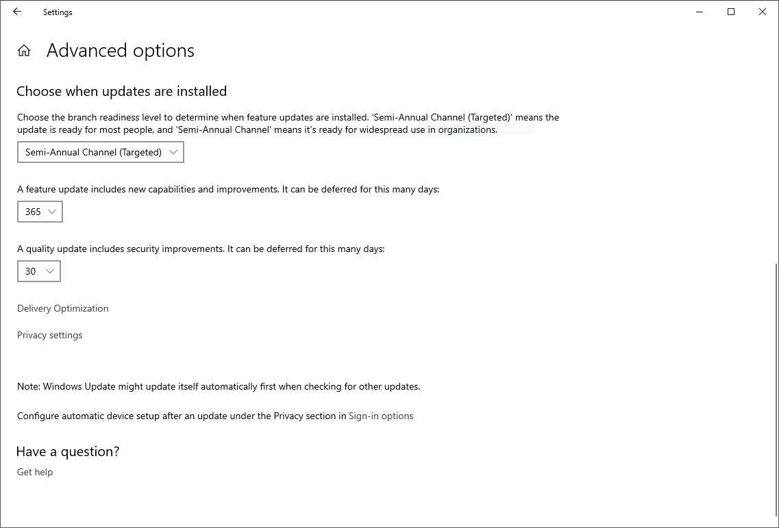Click the 'Choose when updates are installed' heading
This screenshot has height=528, width=779.
121,91
